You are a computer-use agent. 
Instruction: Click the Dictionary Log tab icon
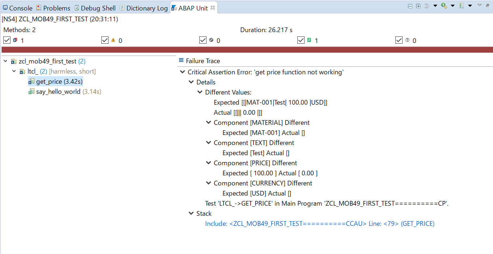pos(122,8)
